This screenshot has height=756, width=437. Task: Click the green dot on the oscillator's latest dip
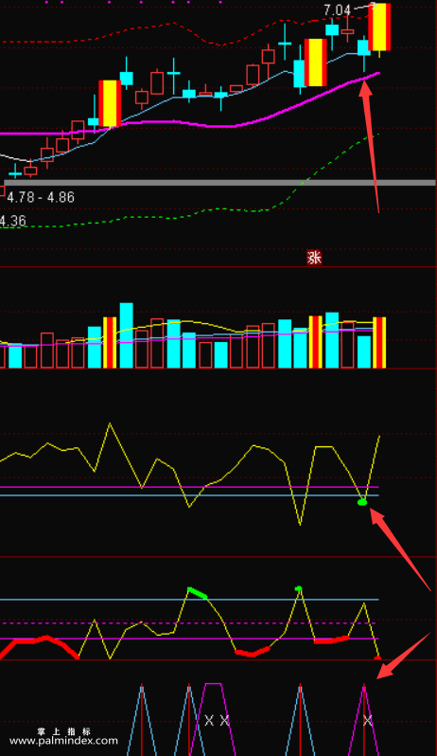pyautogui.click(x=362, y=502)
